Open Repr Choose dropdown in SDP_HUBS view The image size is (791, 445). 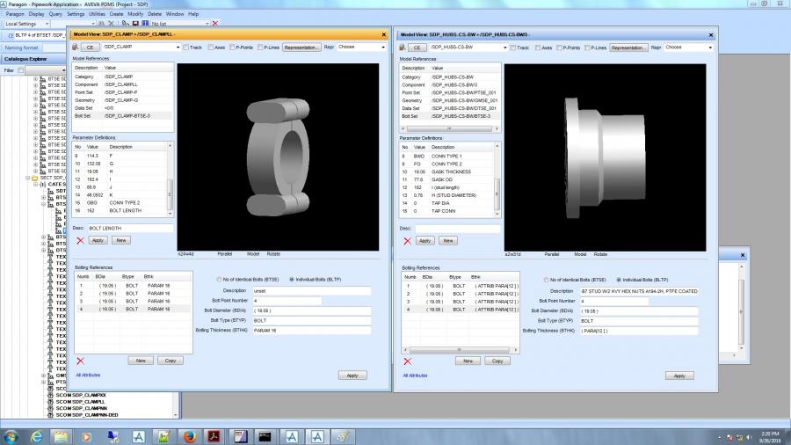(x=710, y=47)
